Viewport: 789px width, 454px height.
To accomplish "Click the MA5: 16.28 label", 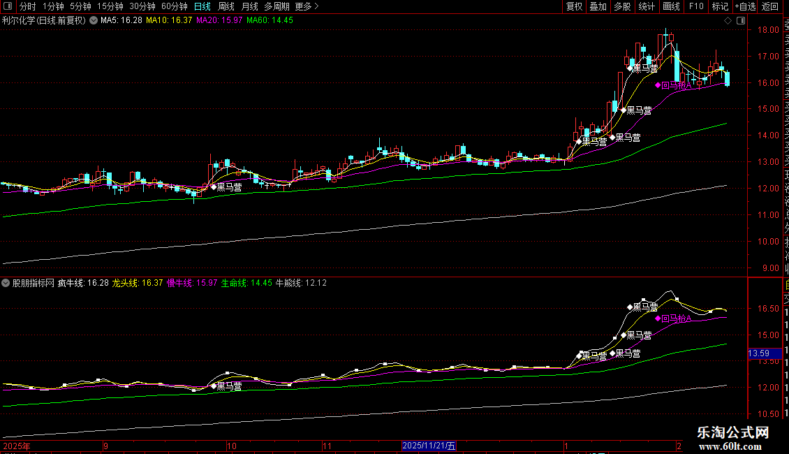I will pyautogui.click(x=121, y=21).
